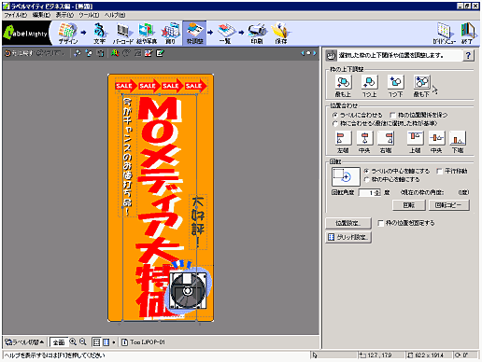
Task: Open the ファイル (File) menu
Action: click(16, 15)
